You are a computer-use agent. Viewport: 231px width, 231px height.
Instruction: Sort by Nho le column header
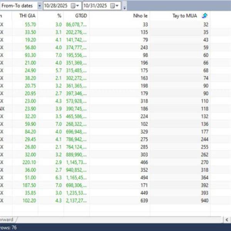point(140,16)
